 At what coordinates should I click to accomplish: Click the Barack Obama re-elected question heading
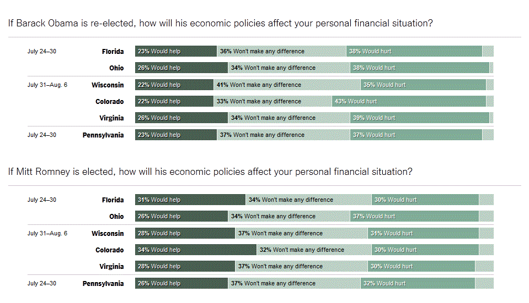(x=220, y=23)
